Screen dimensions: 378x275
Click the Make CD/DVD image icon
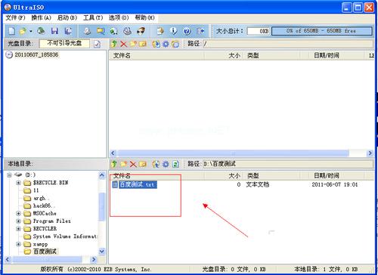(87, 31)
